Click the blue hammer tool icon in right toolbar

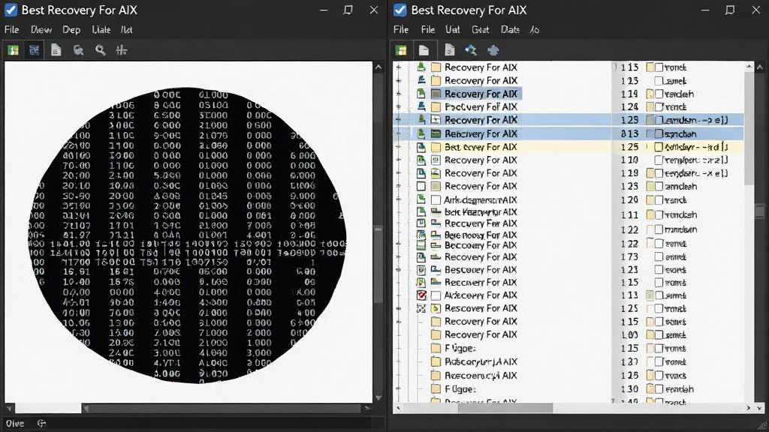click(x=471, y=50)
